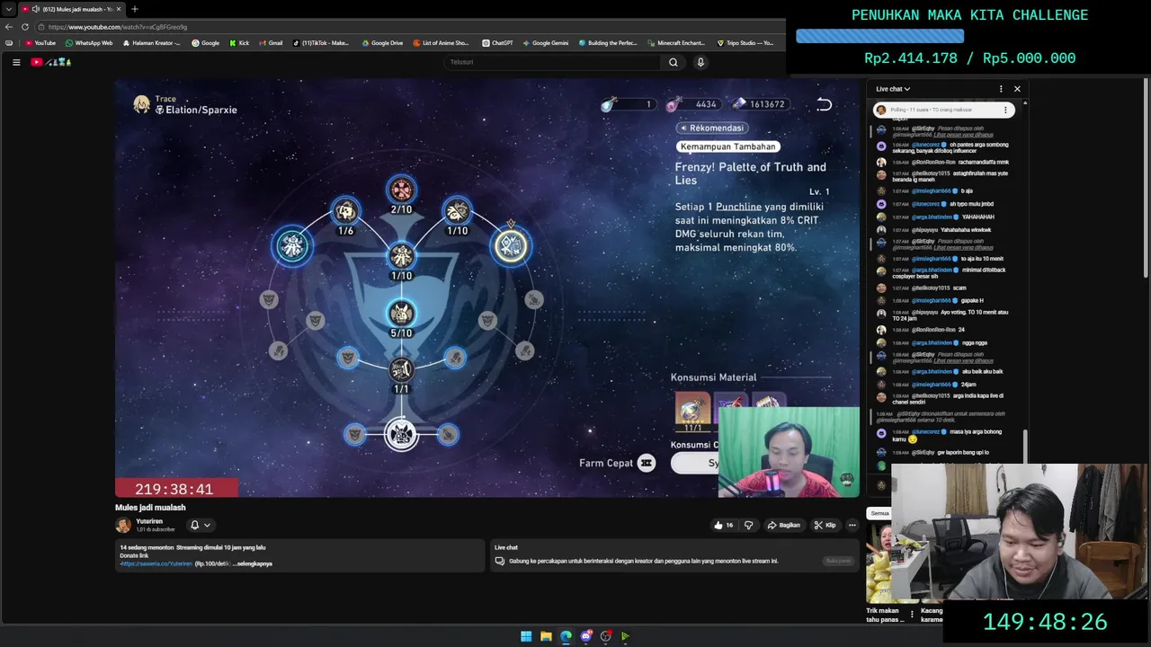Open Microsoft Edge from taskbar
This screenshot has width=1151, height=647.
(x=566, y=636)
